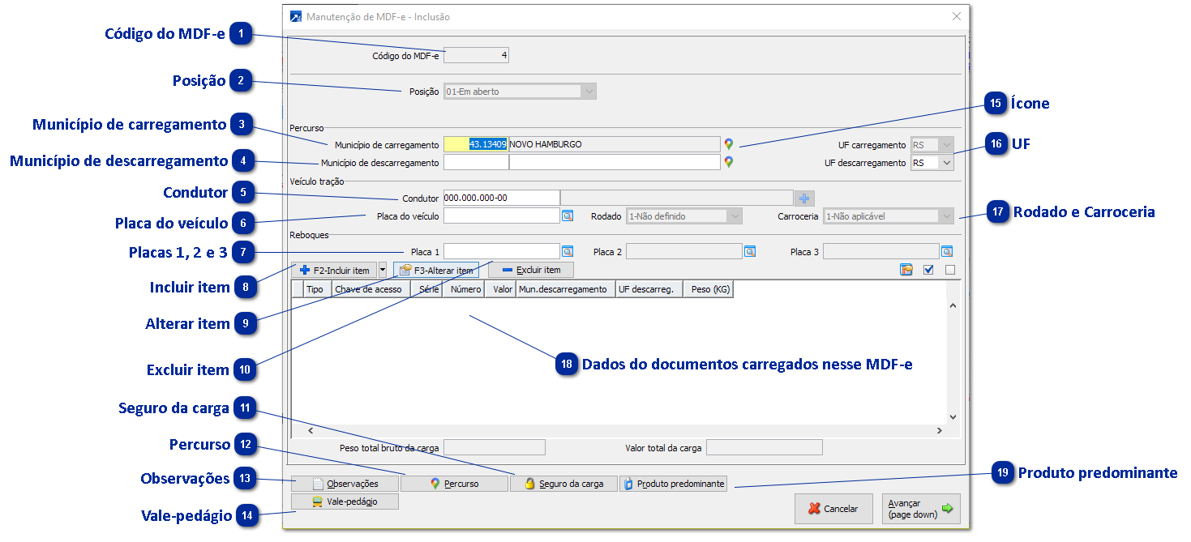Screen dimensions: 1191x542
Task: Open the UF carregamento dropdown
Action: click(948, 145)
